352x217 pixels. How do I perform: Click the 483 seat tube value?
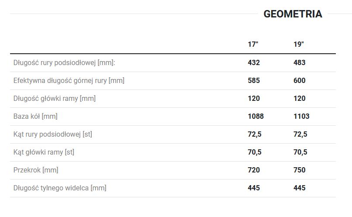(300, 62)
